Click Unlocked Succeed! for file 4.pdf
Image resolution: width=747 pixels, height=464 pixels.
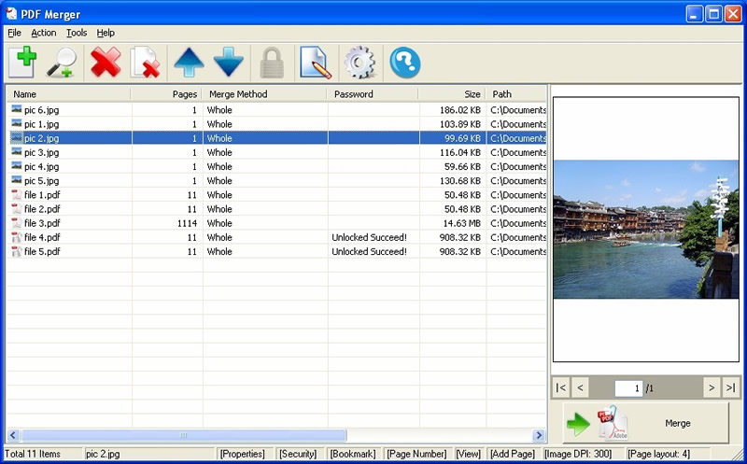click(x=369, y=237)
